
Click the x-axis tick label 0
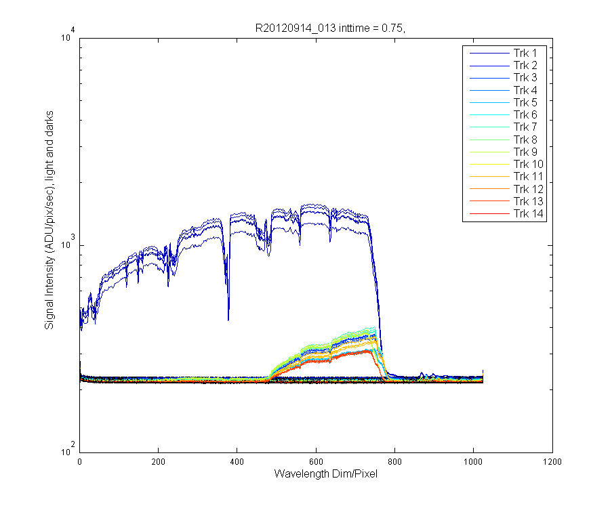(x=80, y=462)
